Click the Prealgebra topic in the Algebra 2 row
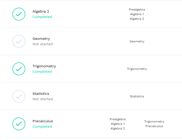 137,10
